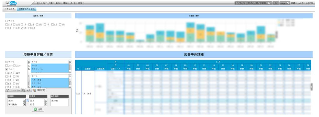Click the ログアウト link
Screen dimensions: 319x117
tap(310, 3)
